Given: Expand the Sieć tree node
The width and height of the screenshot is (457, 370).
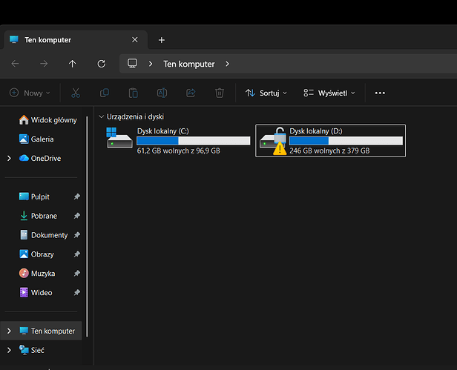Looking at the screenshot, I should point(9,350).
